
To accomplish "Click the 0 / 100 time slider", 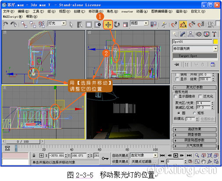I will pos(23,142).
